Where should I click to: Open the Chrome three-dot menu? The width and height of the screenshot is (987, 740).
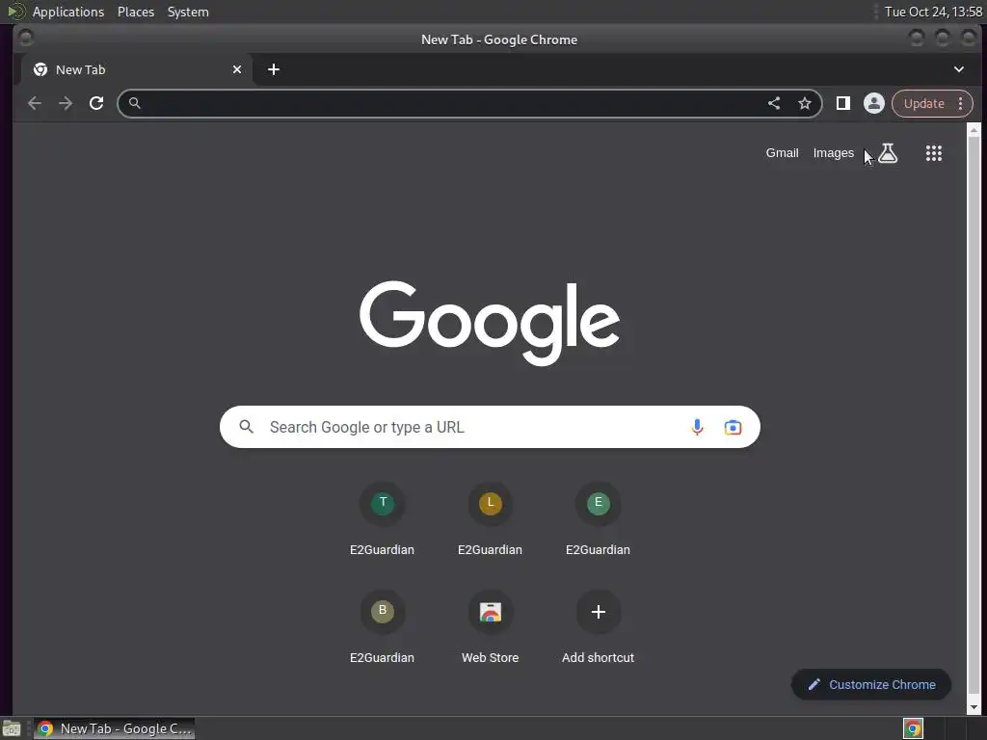[x=961, y=103]
